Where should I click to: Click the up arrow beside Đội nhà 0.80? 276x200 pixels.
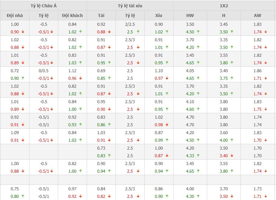tap(23, 196)
